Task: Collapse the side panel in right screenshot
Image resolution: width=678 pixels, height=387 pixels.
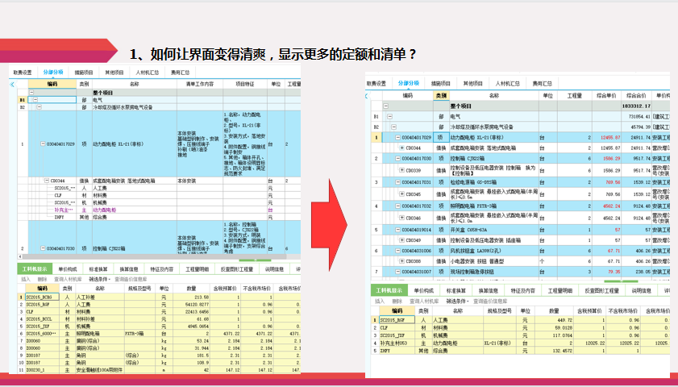Action: (x=367, y=96)
